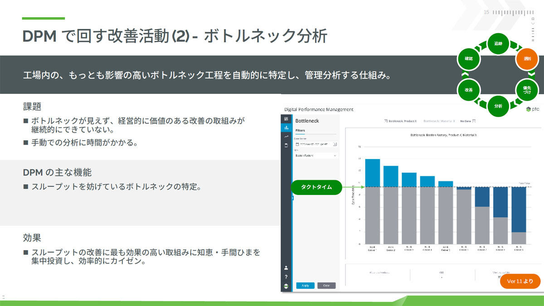
Task: Click the Bottleneck panel heading
Action: point(306,121)
